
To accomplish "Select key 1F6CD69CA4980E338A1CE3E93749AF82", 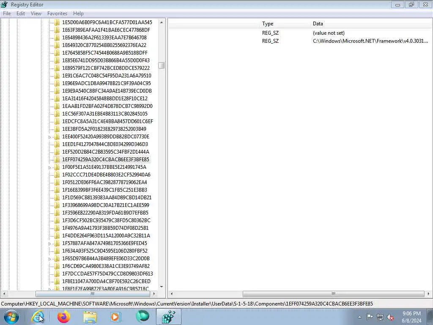I will click(x=106, y=266).
